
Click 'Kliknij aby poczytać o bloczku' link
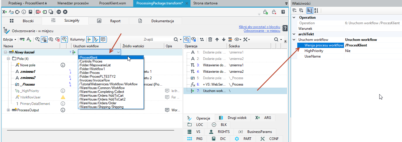(259, 27)
